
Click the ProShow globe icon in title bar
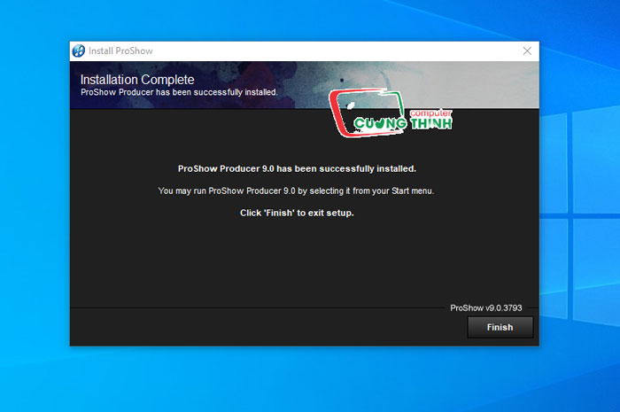tap(78, 51)
